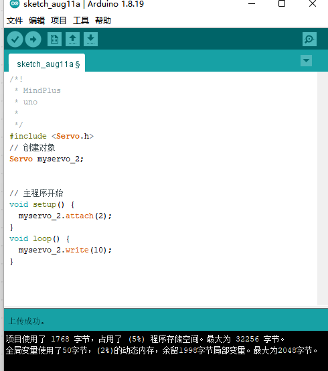Click the window title 'sketch_aug11a | Arduino 1.8.19'
This screenshot has height=371, width=328.
(84, 4)
